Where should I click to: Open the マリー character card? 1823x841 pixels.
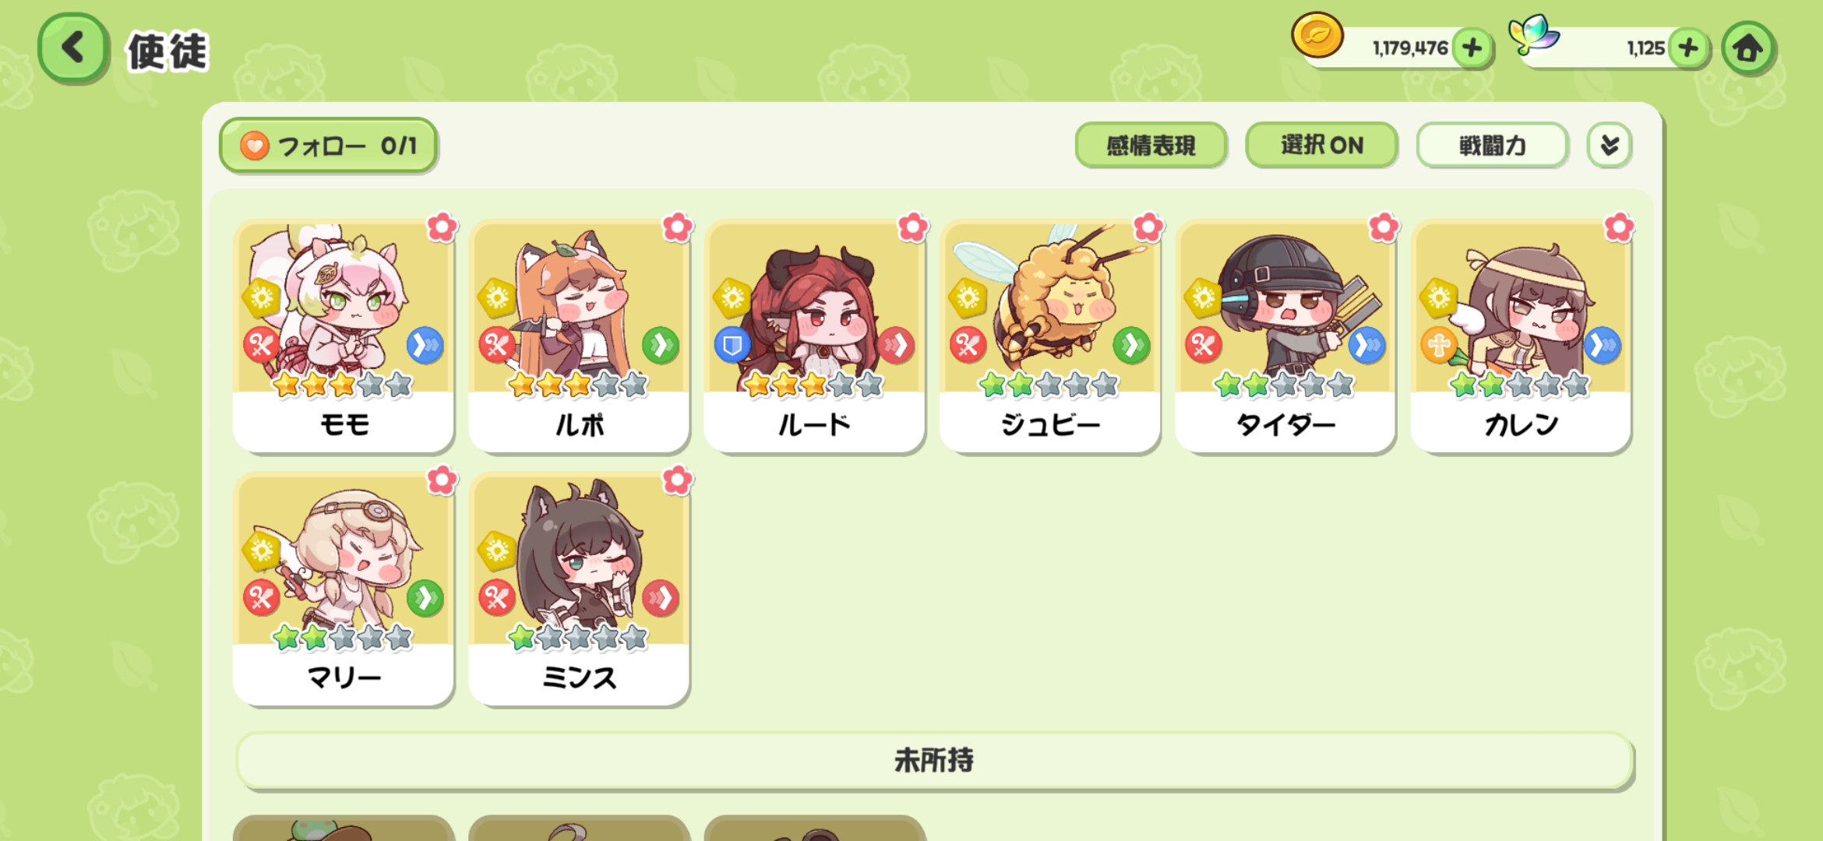pyautogui.click(x=344, y=589)
